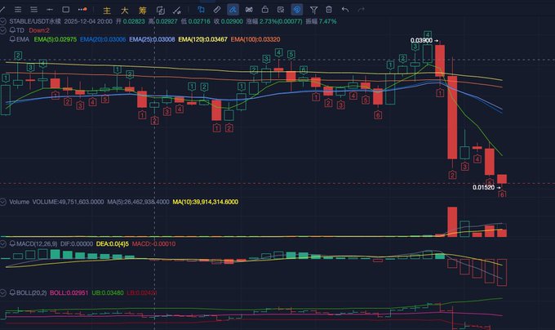Click the bell icon beside EMA
Image resolution: width=555 pixels, height=330 pixels.
click(x=12, y=38)
